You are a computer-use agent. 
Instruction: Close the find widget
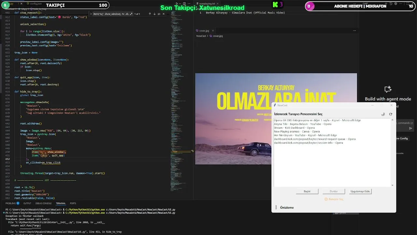(164, 14)
